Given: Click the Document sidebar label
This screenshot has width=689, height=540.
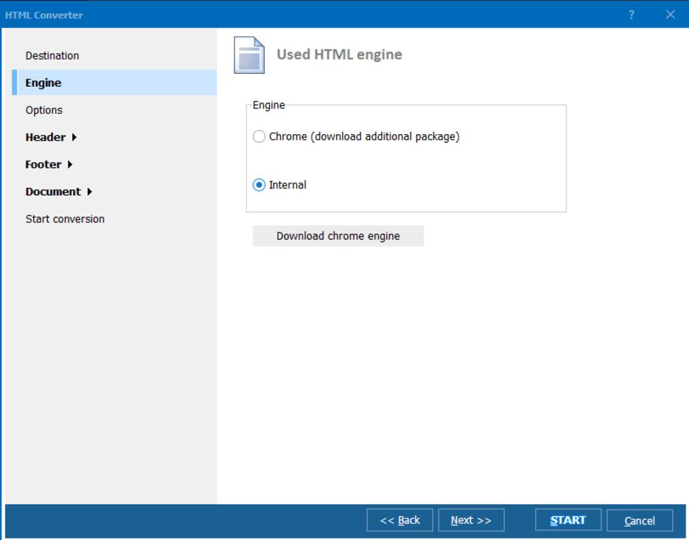Looking at the screenshot, I should point(53,192).
